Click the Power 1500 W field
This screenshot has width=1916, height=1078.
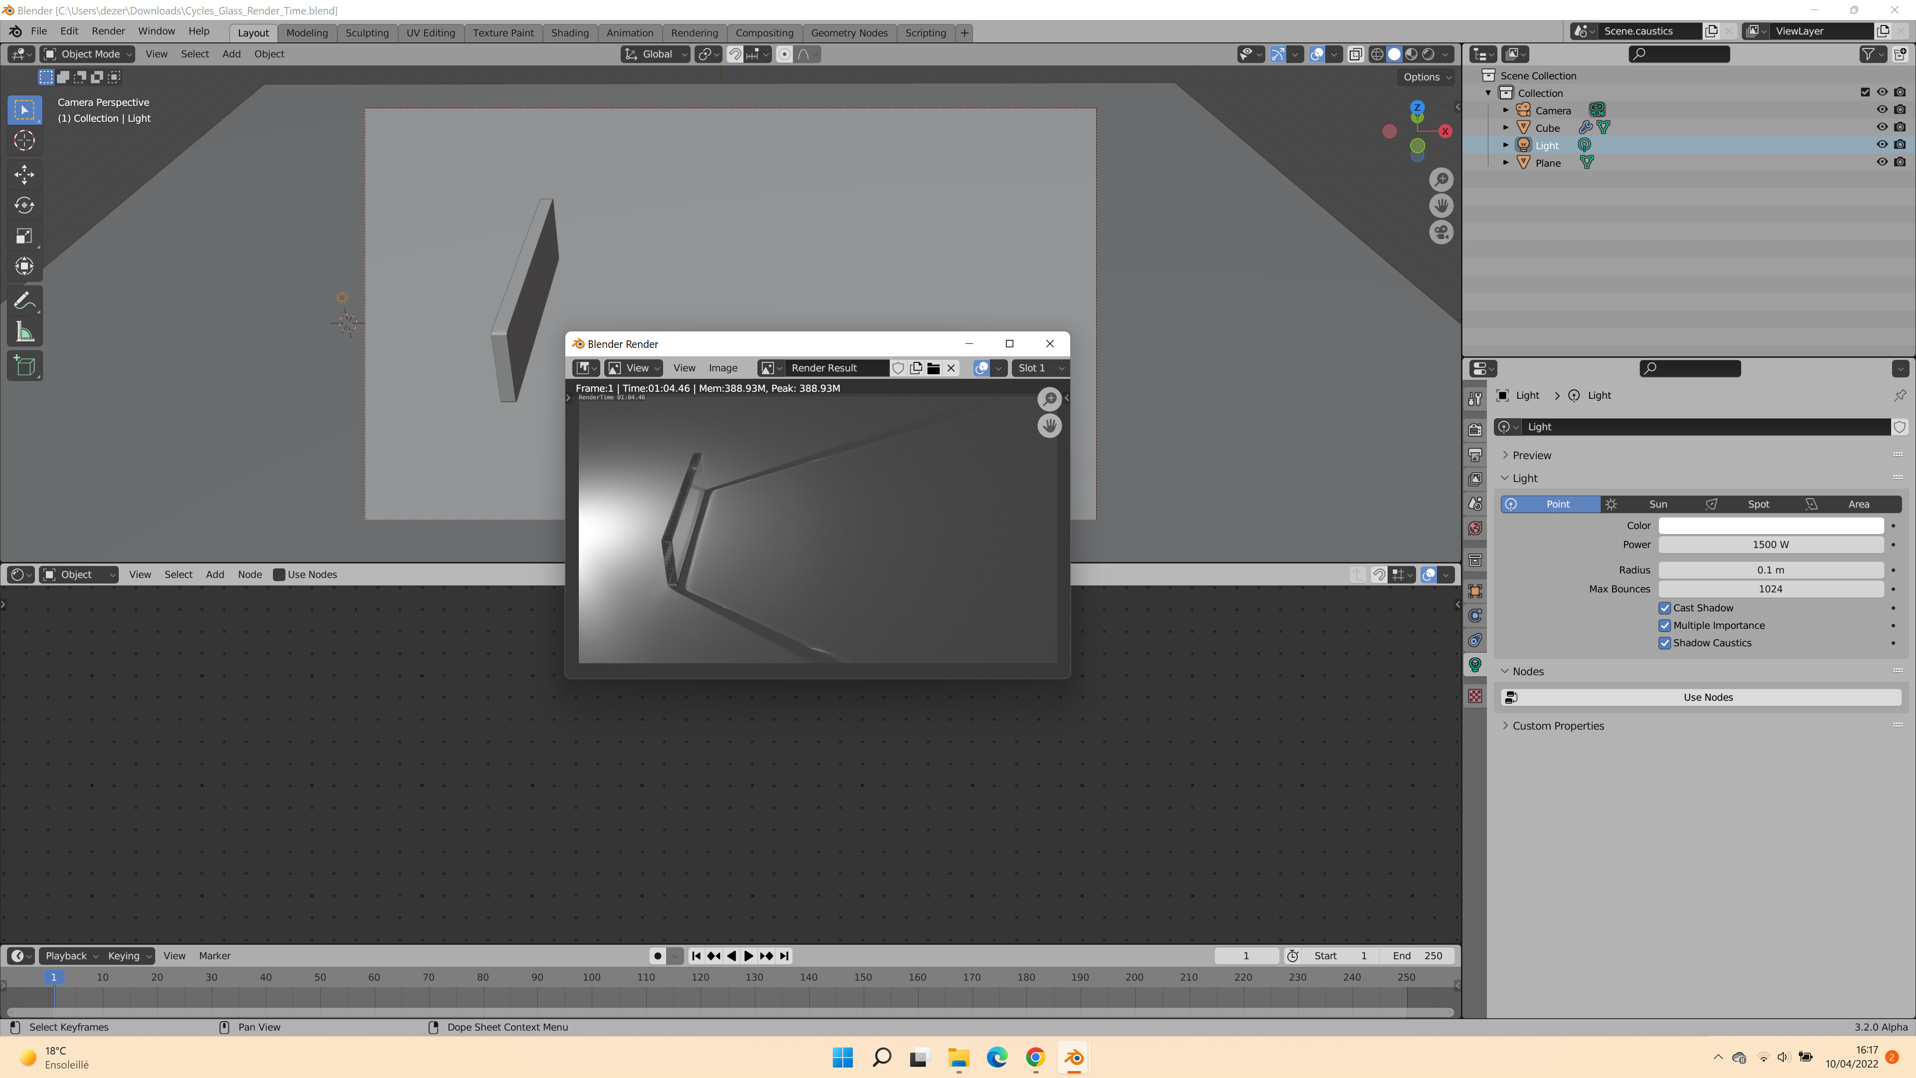[1770, 544]
